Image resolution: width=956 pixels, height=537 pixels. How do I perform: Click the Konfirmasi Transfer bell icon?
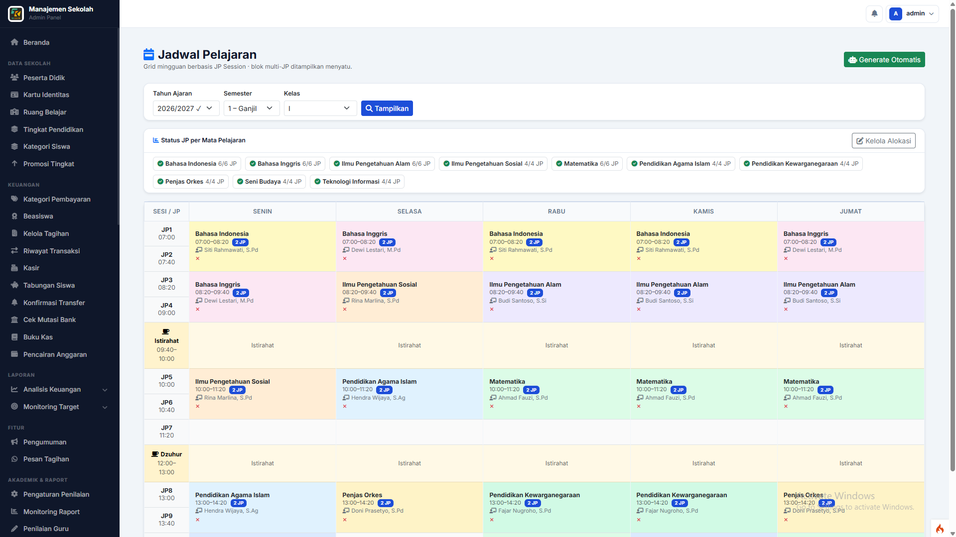[14, 303]
